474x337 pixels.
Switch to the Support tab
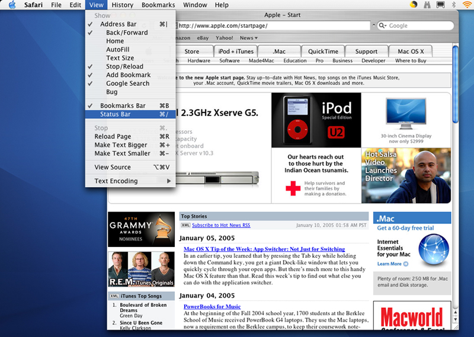point(366,52)
